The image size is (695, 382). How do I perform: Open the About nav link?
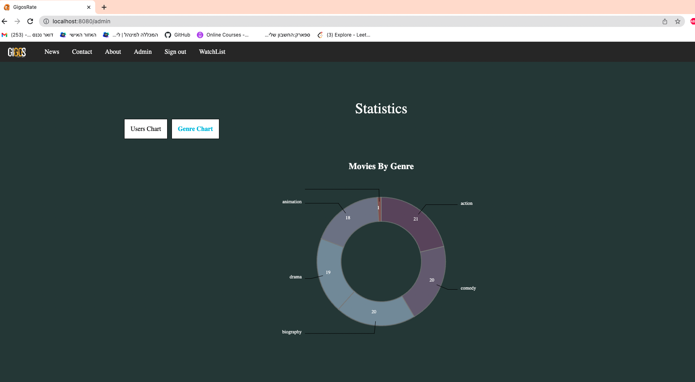pos(113,52)
